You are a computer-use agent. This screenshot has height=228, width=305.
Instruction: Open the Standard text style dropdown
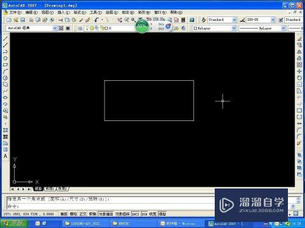tap(234, 20)
